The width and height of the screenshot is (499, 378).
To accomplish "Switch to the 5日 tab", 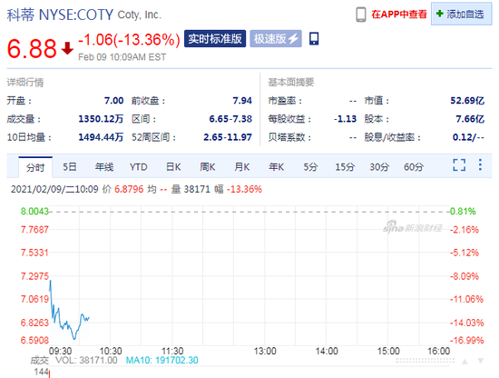I will pyautogui.click(x=69, y=166).
